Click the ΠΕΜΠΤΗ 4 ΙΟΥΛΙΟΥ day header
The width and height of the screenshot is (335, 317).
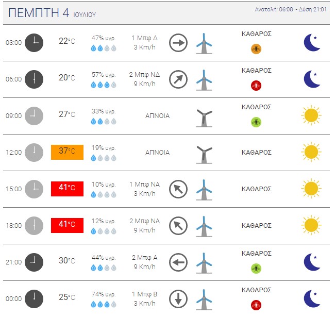[x=52, y=13]
